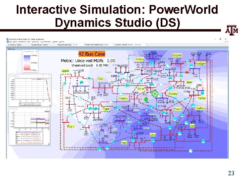Click the Close All button on voltage plot

pos(47,111)
